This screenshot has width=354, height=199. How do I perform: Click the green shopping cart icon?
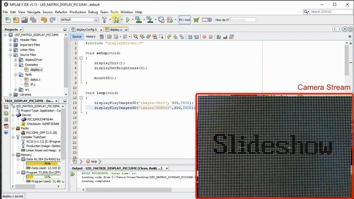[196, 20]
